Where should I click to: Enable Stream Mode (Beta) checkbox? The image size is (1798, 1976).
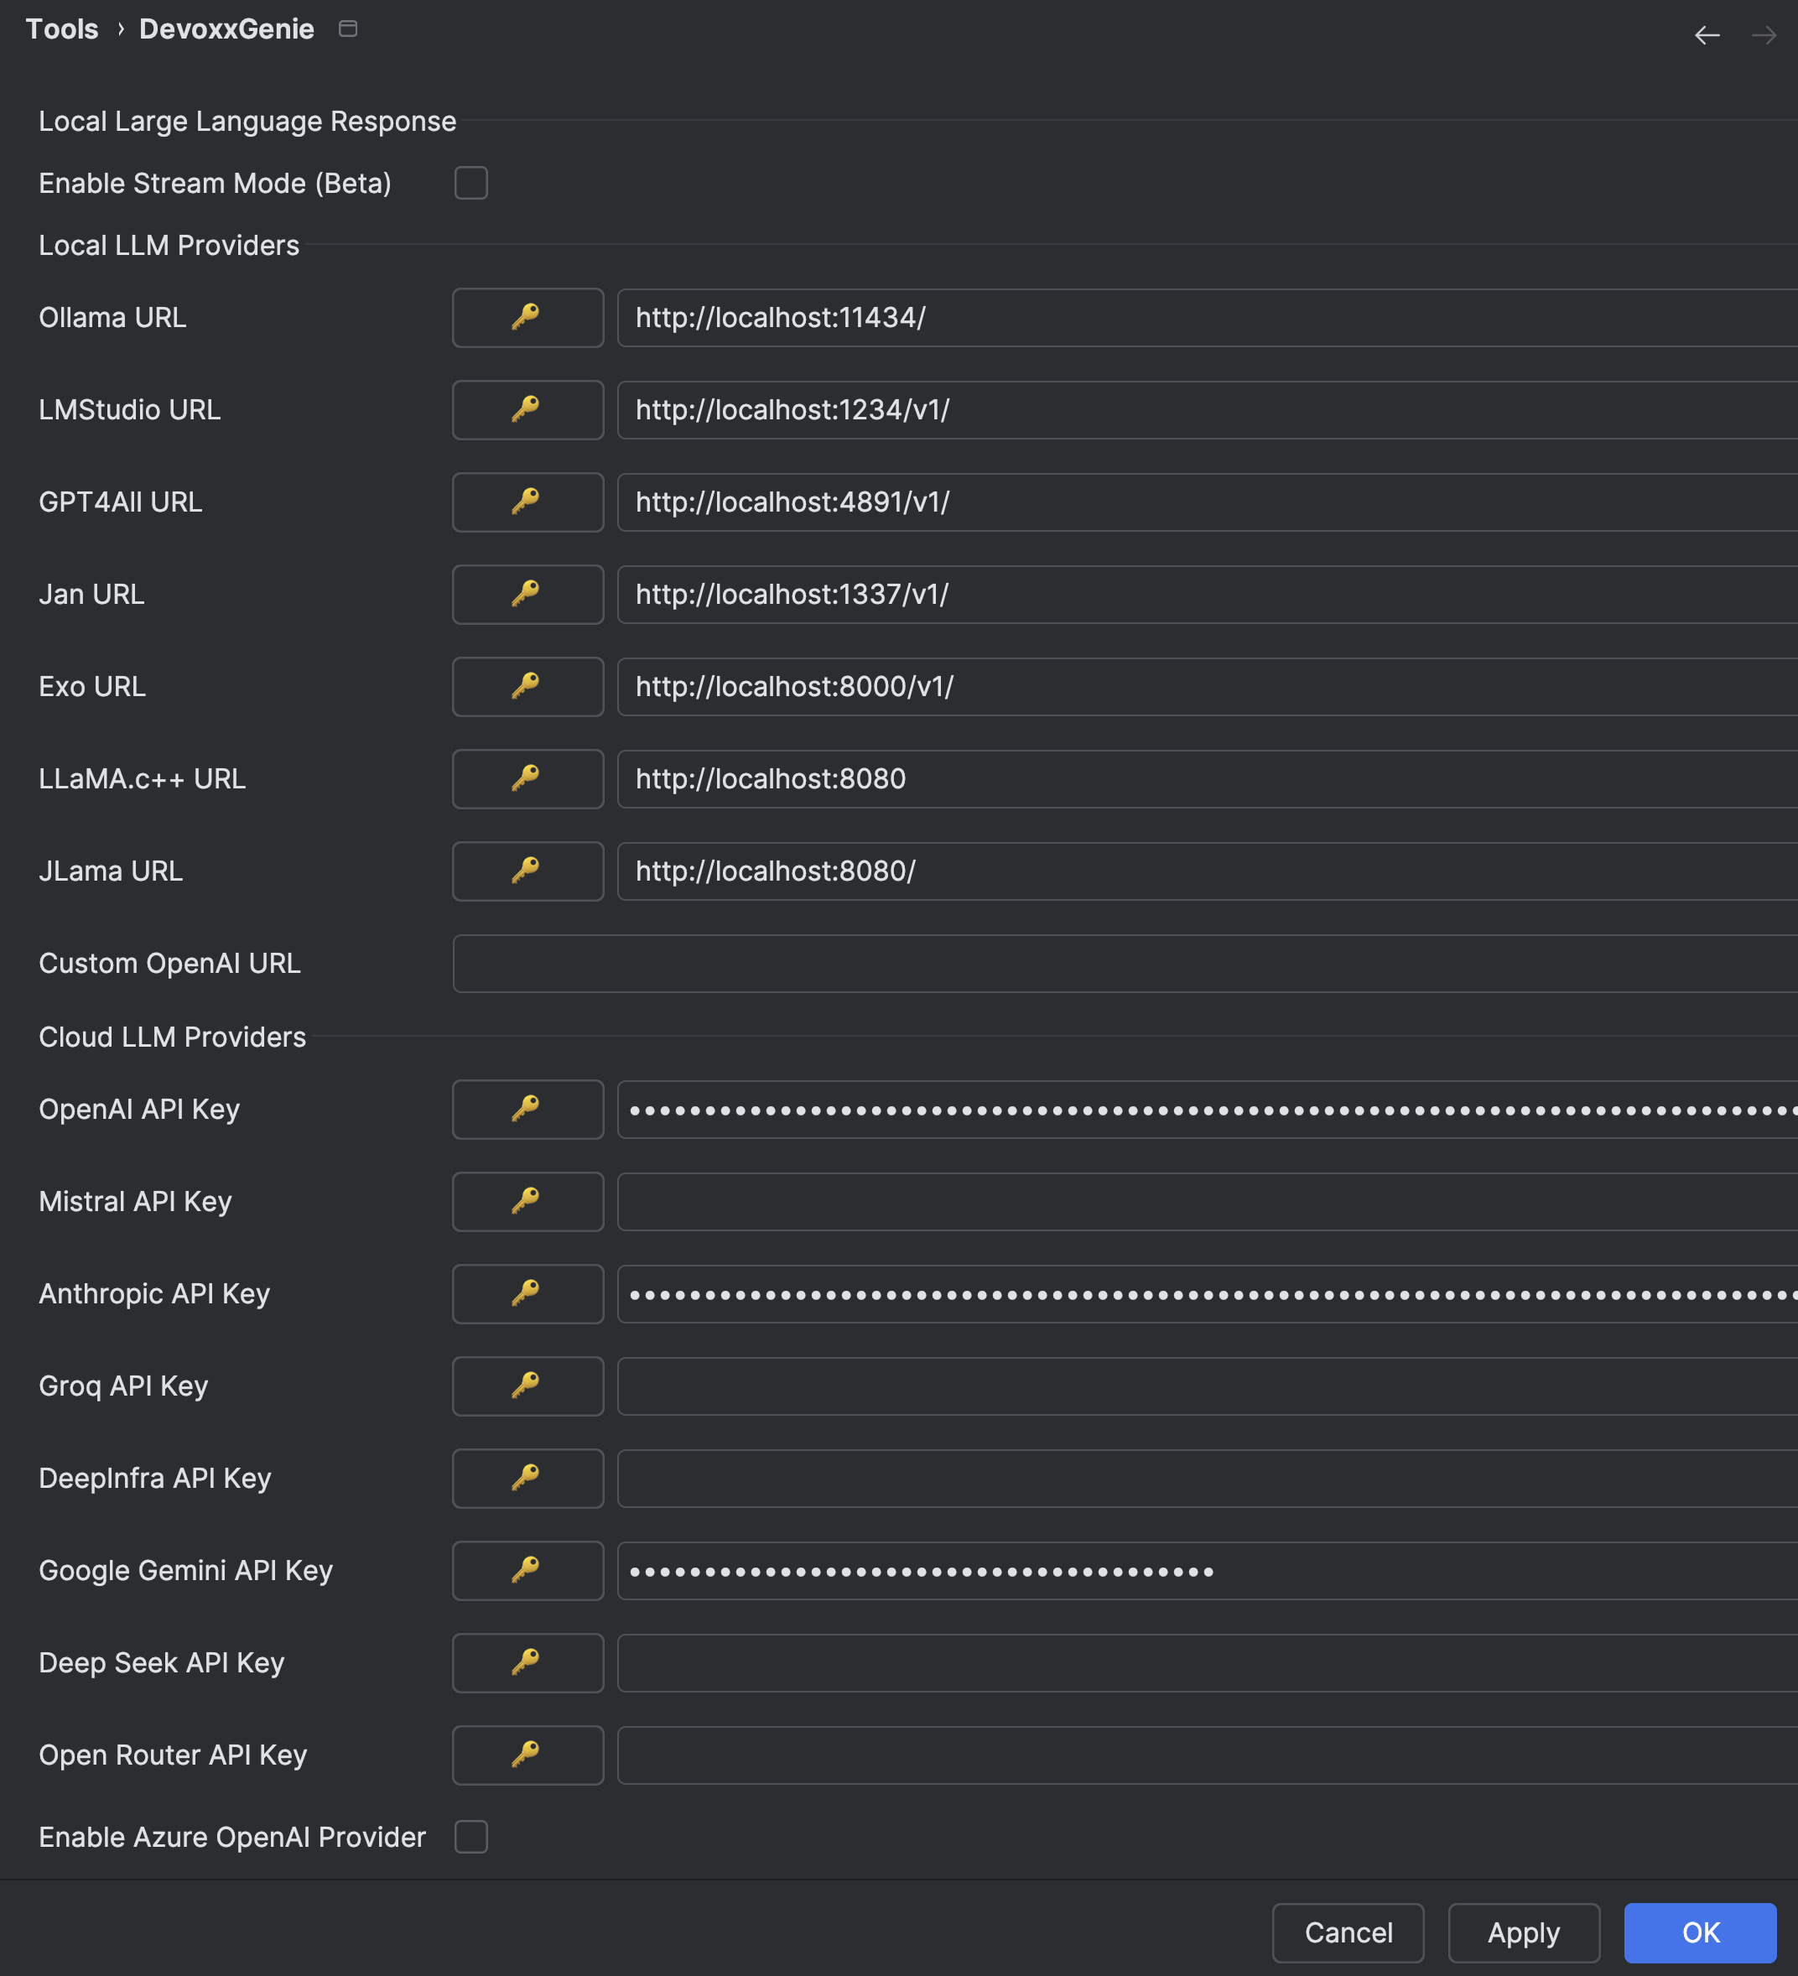click(471, 184)
